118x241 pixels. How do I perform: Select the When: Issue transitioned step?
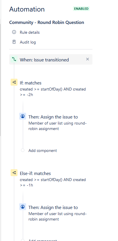click(51, 59)
